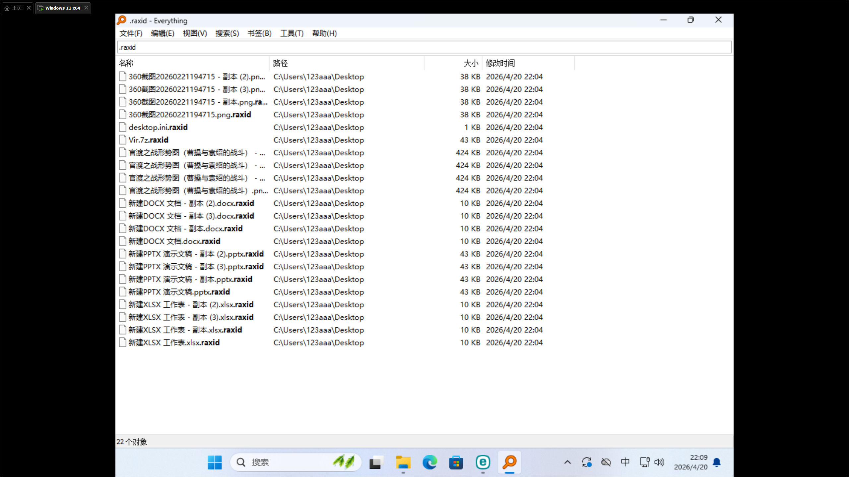Expand the hidden system tray icons chevron
Viewport: 849px width, 477px height.
pyautogui.click(x=567, y=462)
